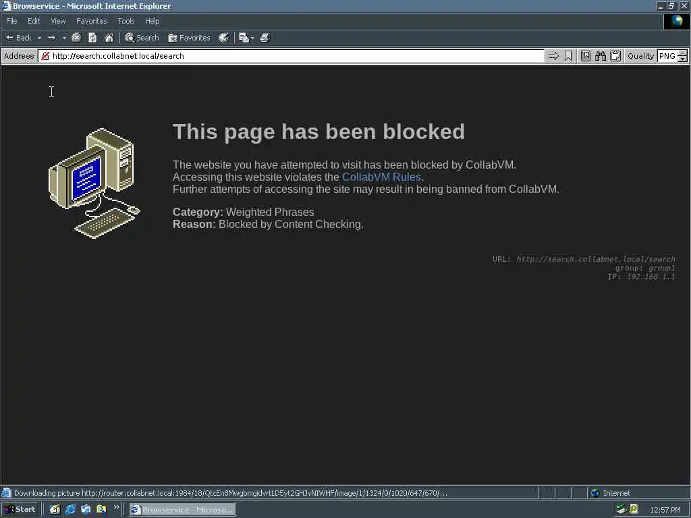Screen dimensions: 691x518
Task: Click the yellow system tray icon
Action: 634,509
